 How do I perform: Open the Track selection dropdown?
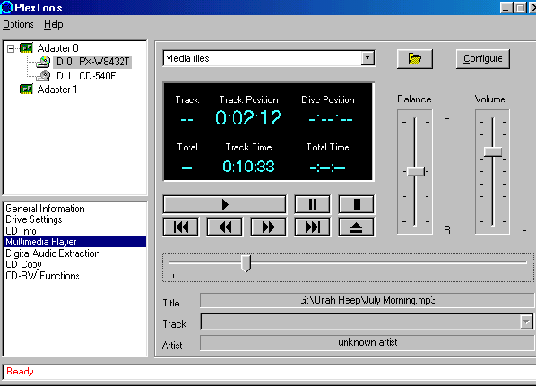pos(526,322)
